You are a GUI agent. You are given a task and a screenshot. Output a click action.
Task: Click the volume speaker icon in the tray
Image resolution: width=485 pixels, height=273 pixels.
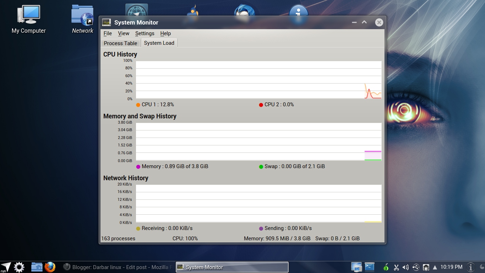click(406, 267)
